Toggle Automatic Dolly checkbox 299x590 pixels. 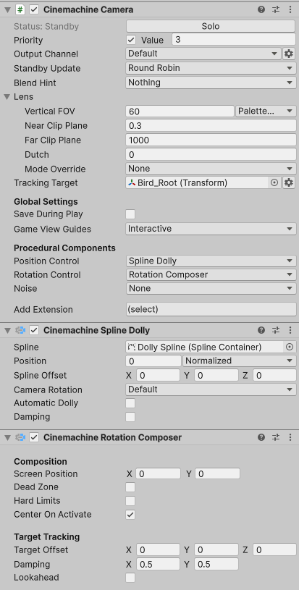(x=130, y=403)
